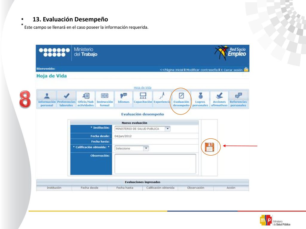Open the Institución dropdown
This screenshot has width=306, height=229.
coord(143,129)
